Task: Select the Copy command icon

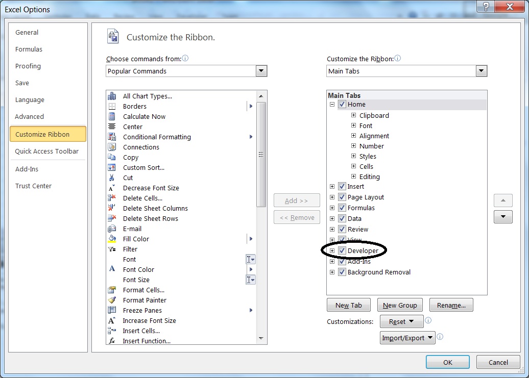Action: [x=112, y=157]
